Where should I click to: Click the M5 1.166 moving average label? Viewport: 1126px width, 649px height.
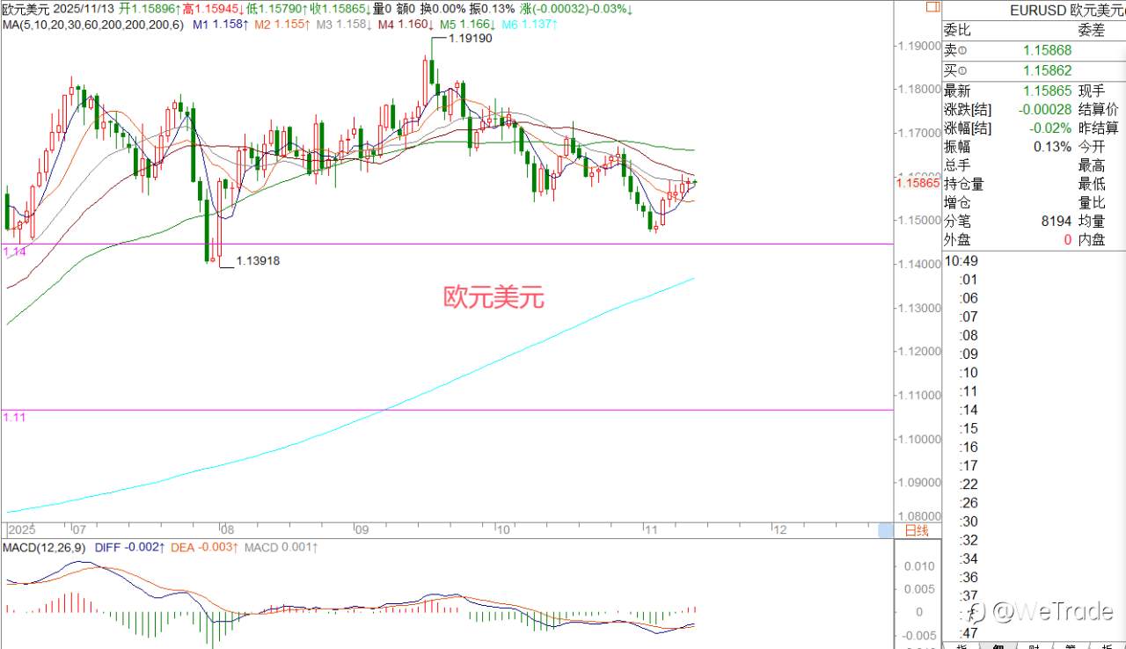467,25
